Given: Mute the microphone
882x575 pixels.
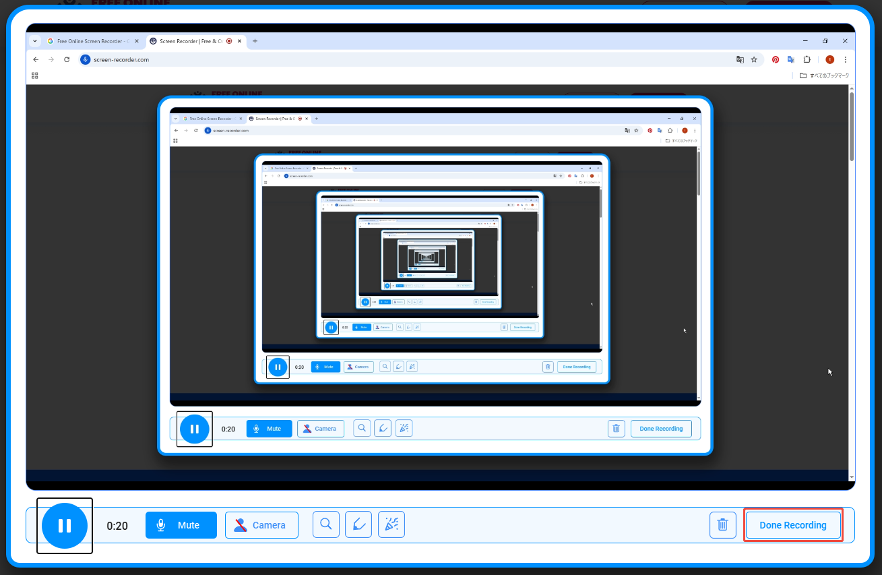Looking at the screenshot, I should click(181, 524).
